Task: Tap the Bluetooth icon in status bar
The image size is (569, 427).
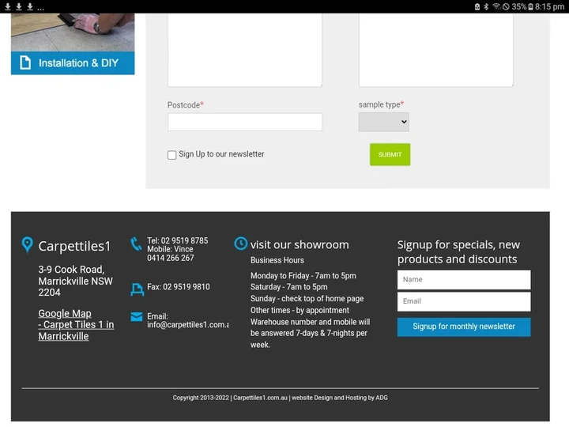Action: 486,6
